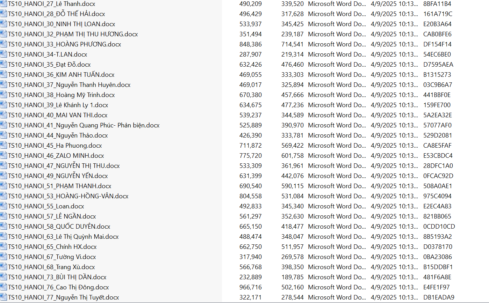
Task: Select TS10_HANOI_53_HOÀNG-HỒNG-VÂN.docx in the list
Action: [68, 196]
